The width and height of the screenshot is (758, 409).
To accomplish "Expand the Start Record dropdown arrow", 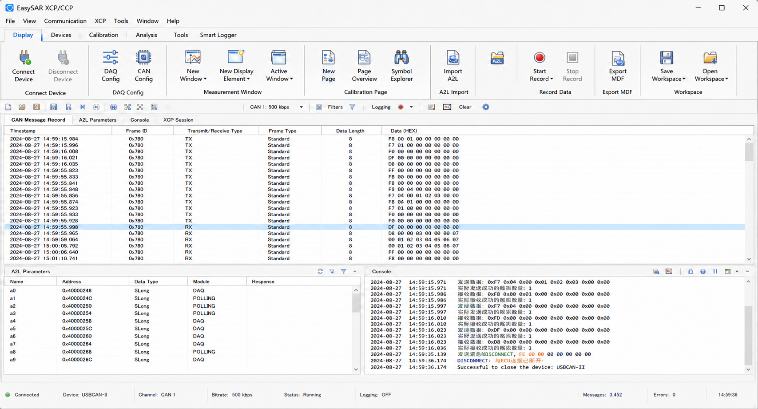I will tap(552, 79).
